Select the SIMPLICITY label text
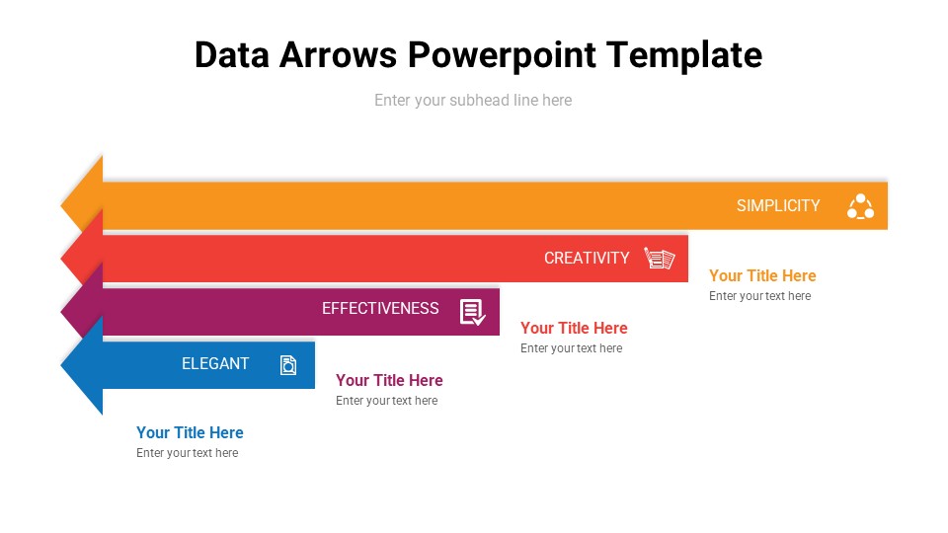This screenshot has height=533, width=948. tap(778, 205)
